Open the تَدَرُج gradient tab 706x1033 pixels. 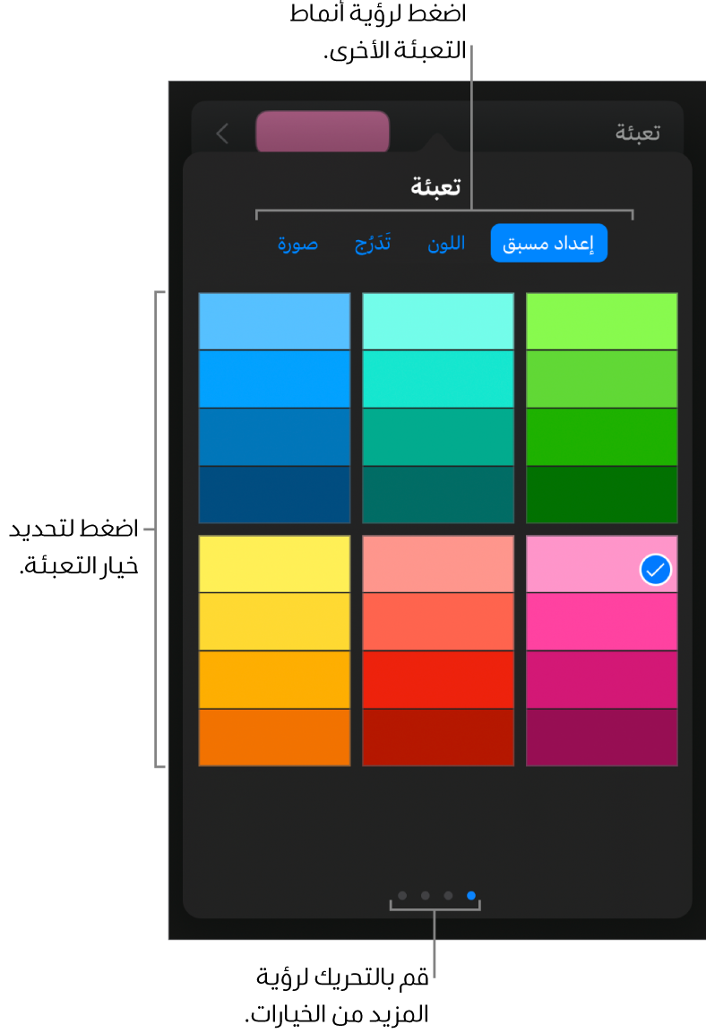point(373,244)
